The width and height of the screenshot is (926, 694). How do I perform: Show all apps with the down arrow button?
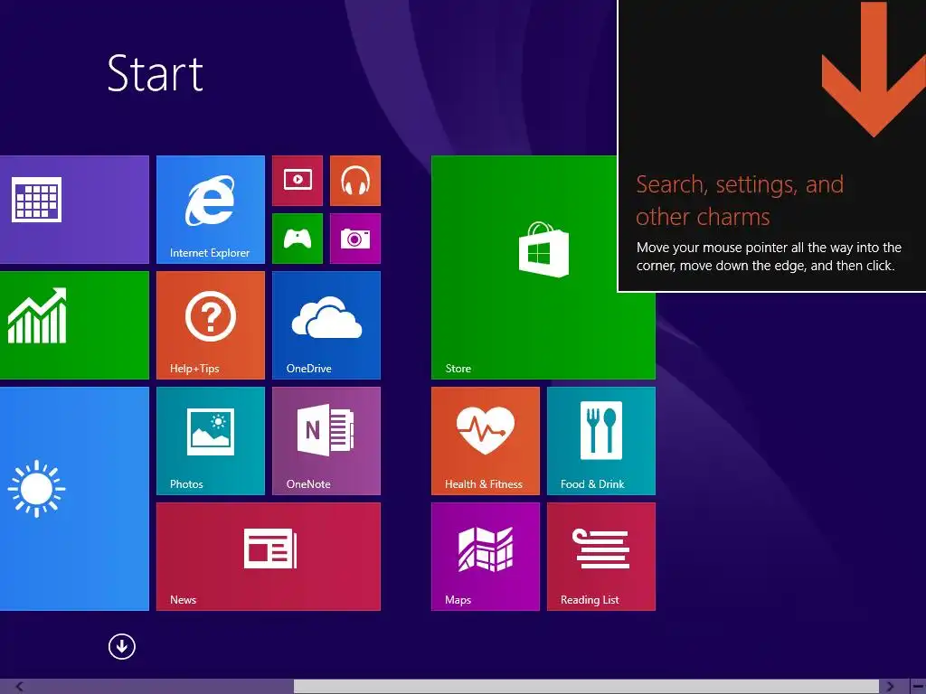122,647
